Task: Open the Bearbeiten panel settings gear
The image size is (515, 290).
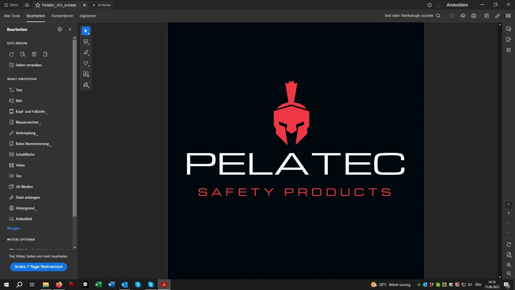Action: tap(60, 29)
